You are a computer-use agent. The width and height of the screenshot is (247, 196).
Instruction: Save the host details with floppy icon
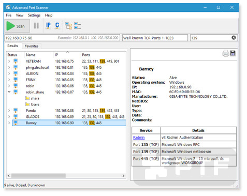pos(233,53)
